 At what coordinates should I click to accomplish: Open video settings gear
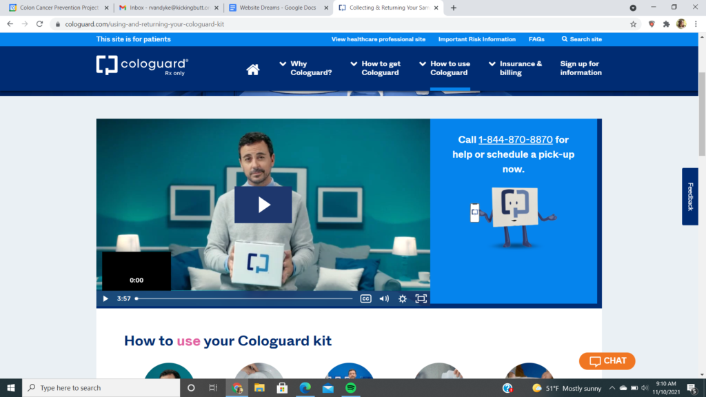[403, 298]
